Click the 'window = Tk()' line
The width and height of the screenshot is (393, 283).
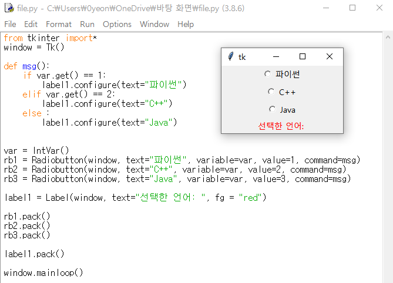coord(34,48)
